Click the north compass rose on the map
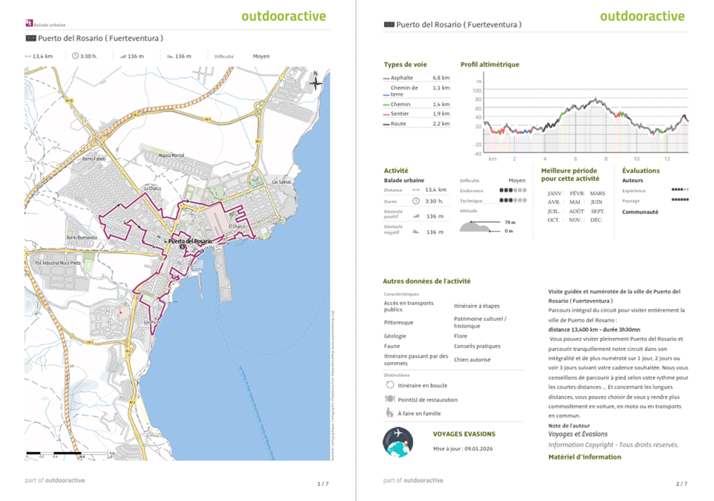714x501 pixels. [316, 81]
